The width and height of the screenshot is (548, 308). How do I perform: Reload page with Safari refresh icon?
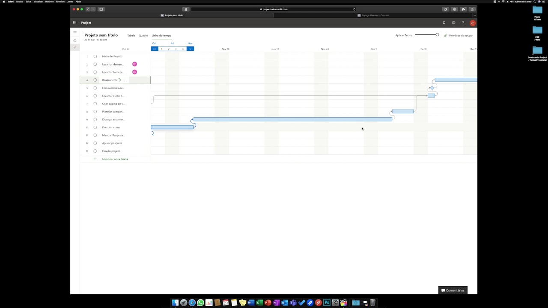tap(354, 9)
